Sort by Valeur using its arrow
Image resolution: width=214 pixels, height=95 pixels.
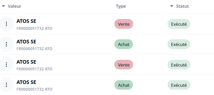coord(3,6)
